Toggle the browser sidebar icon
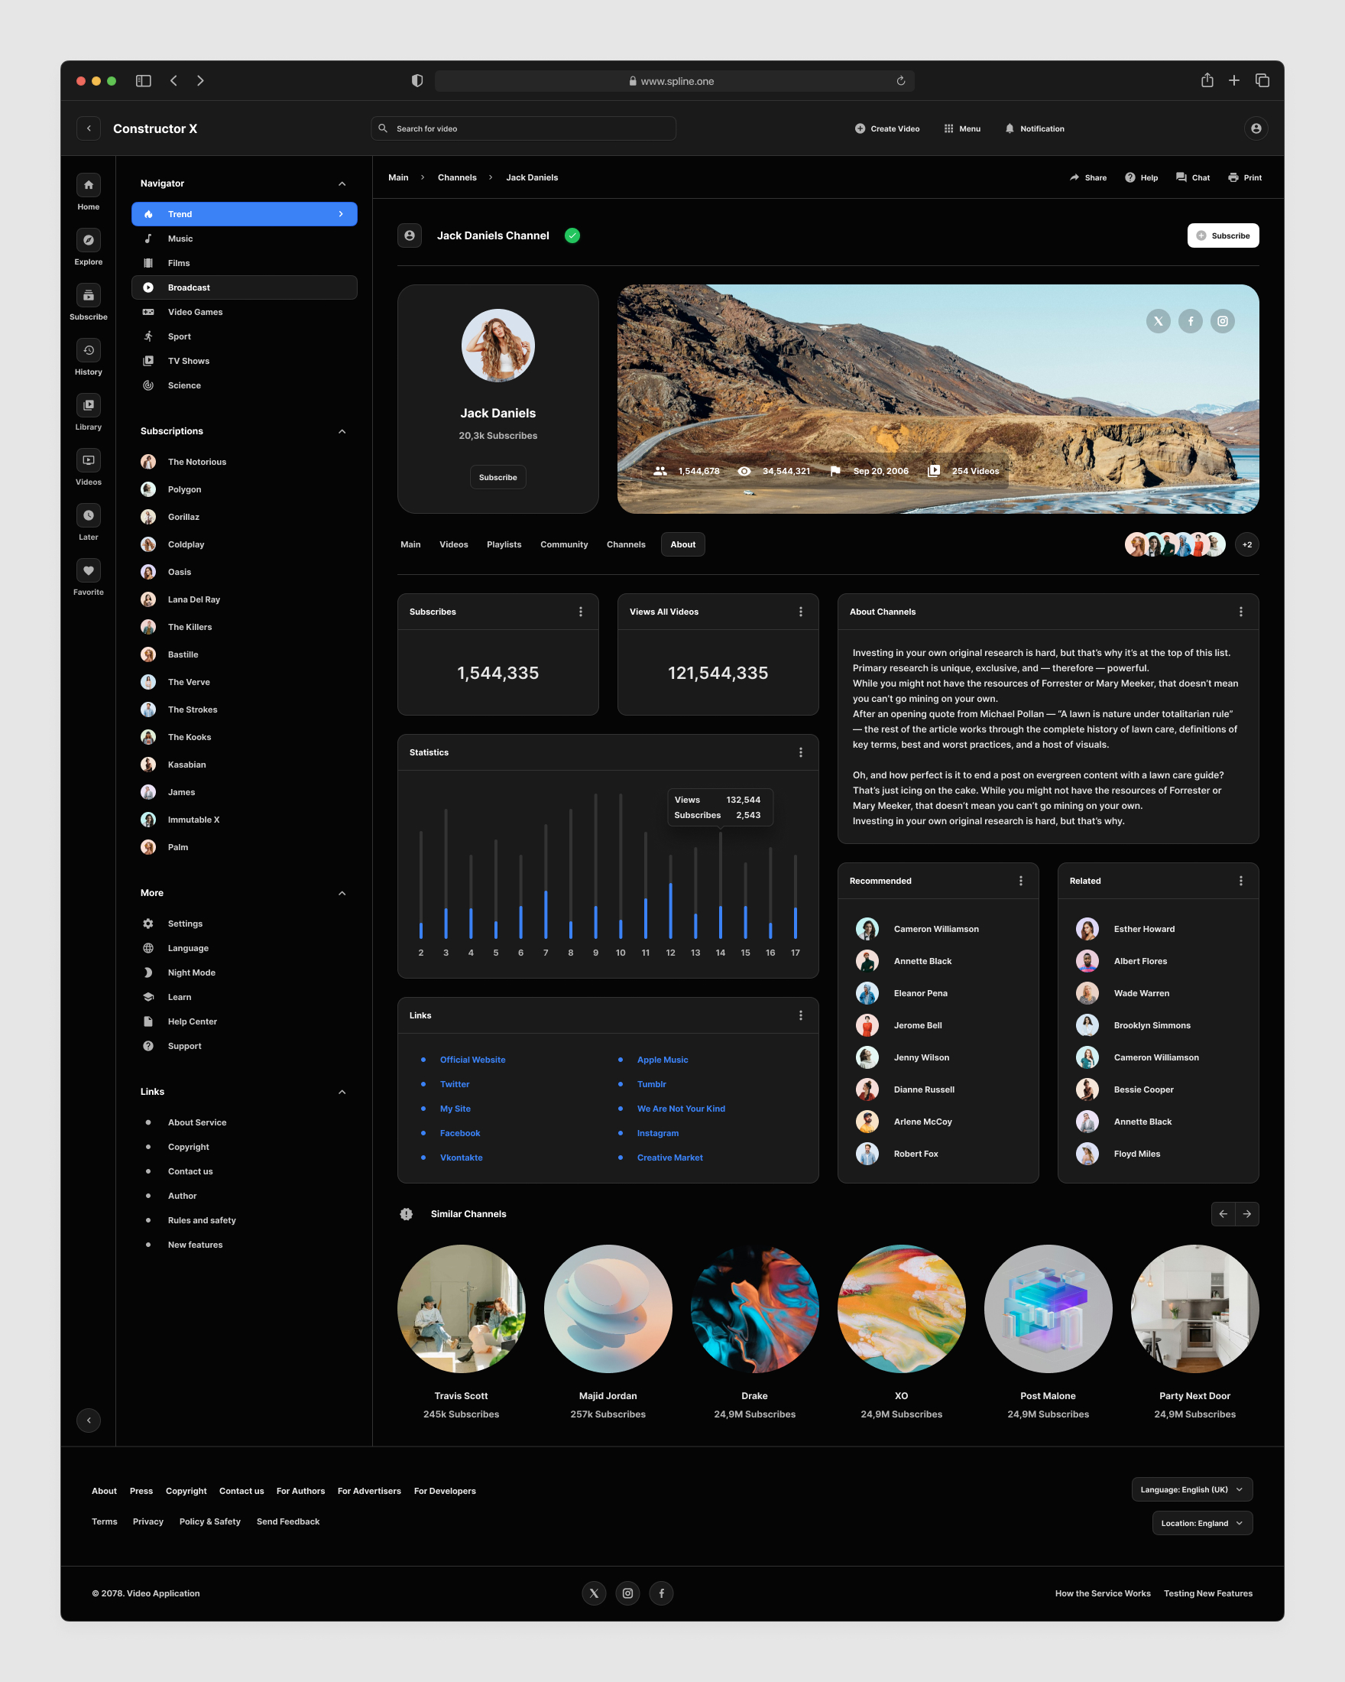This screenshot has height=1682, width=1345. click(x=144, y=80)
